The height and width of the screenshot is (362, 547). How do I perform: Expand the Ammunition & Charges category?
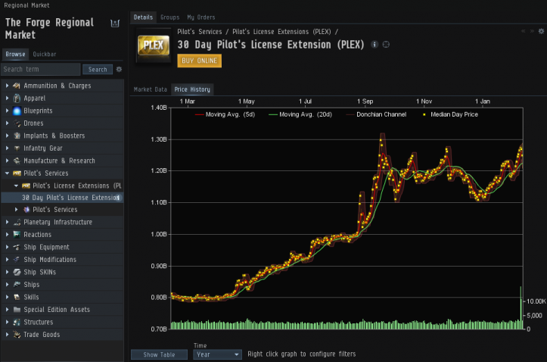[x=7, y=86]
